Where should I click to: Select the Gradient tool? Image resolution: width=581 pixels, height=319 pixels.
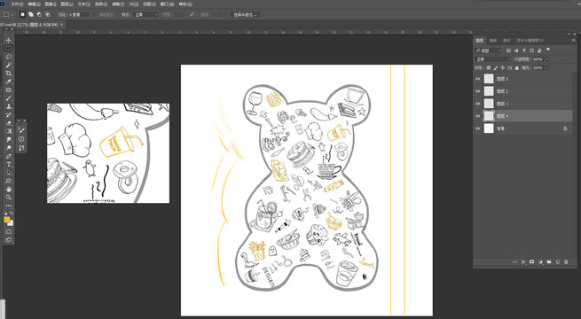[9, 131]
